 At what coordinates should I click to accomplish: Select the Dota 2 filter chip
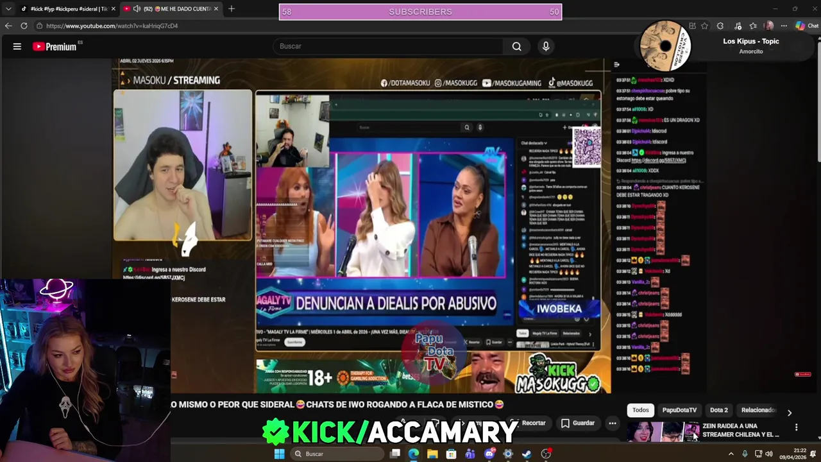[x=719, y=410]
